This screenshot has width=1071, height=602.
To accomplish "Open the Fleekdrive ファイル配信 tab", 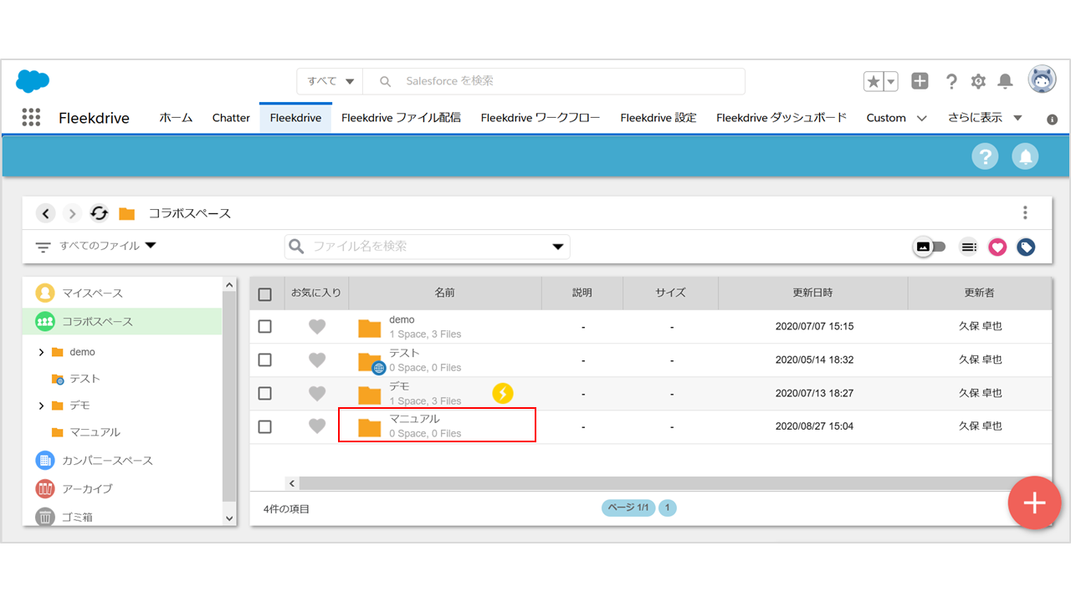I will point(401,118).
